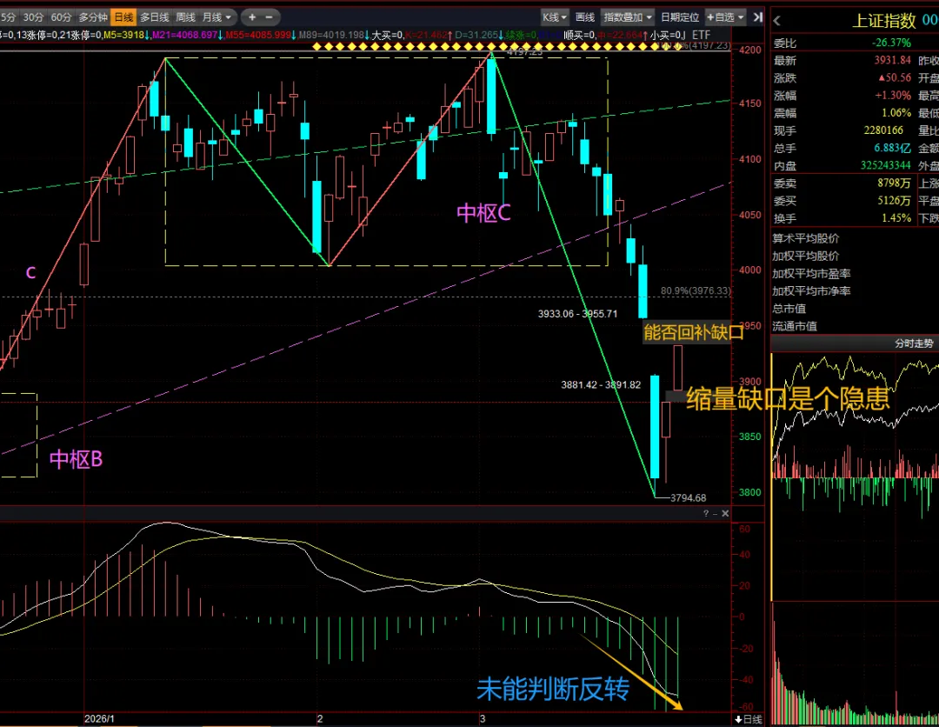939x727 pixels.
Task: Click the 总手 value 6.883亿
Action: click(892, 148)
